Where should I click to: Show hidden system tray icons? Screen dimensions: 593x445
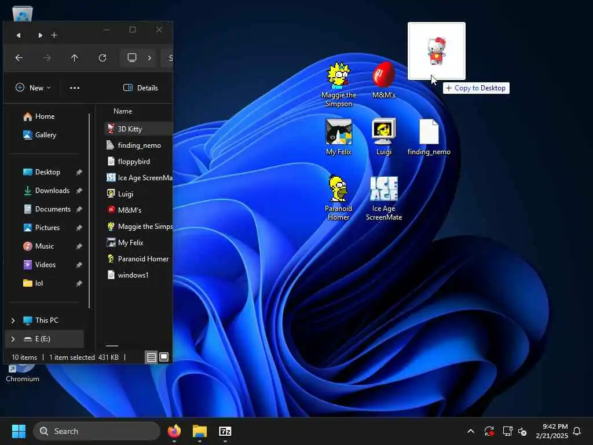tap(471, 431)
